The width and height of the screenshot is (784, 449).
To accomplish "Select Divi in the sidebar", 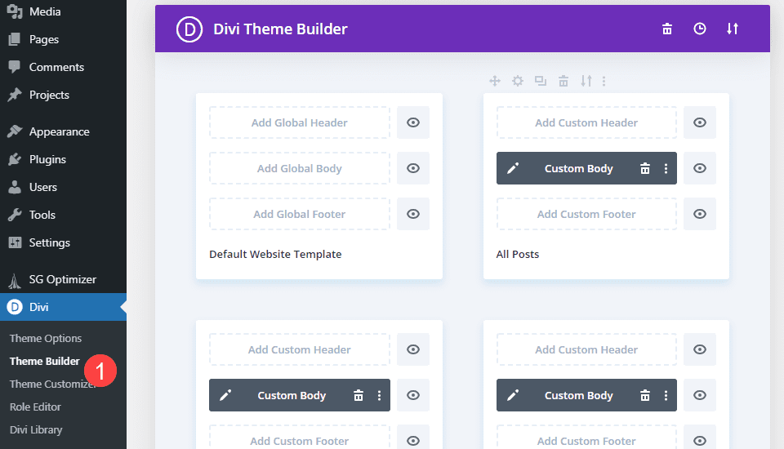I will pos(63,307).
